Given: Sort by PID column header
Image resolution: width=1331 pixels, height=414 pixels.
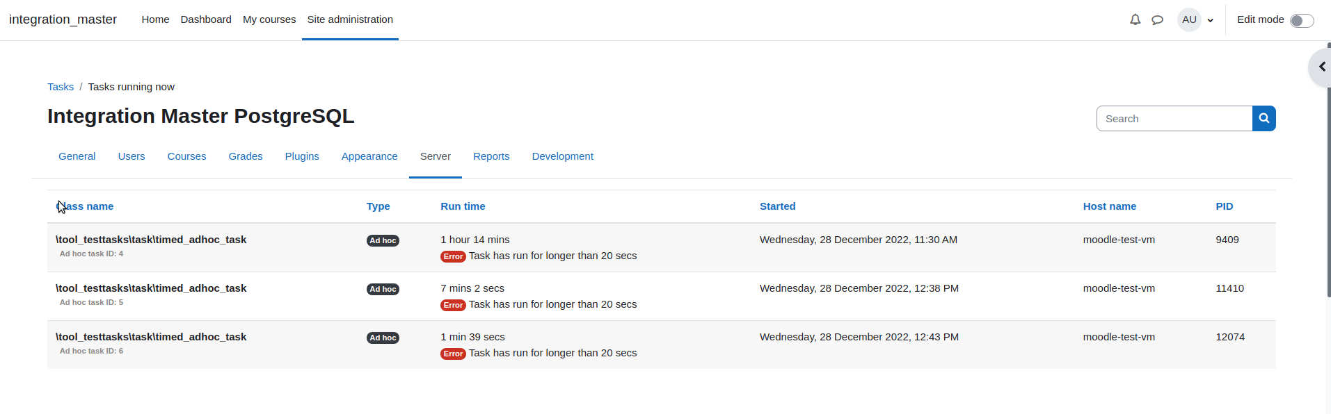Looking at the screenshot, I should click(1224, 206).
